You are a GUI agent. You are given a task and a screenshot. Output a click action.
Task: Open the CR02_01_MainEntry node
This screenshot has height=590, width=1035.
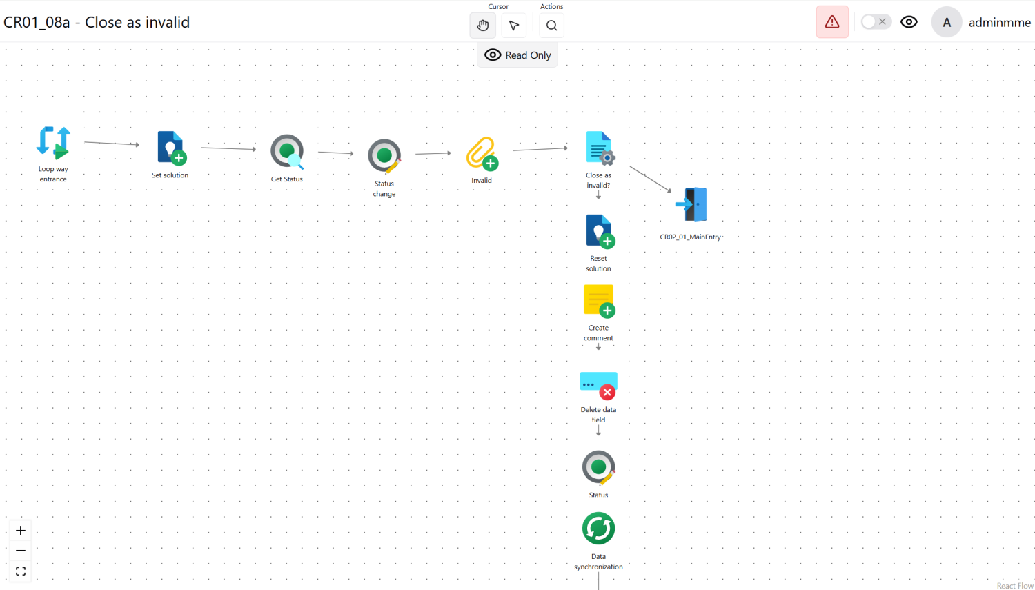691,204
